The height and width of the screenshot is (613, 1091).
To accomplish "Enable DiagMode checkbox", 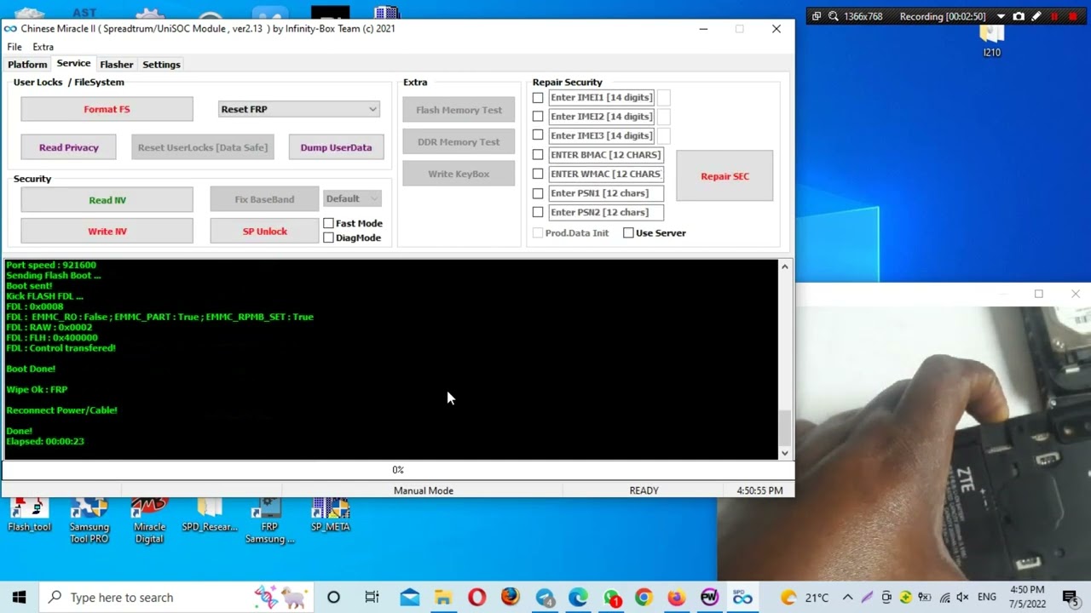I will (x=328, y=238).
